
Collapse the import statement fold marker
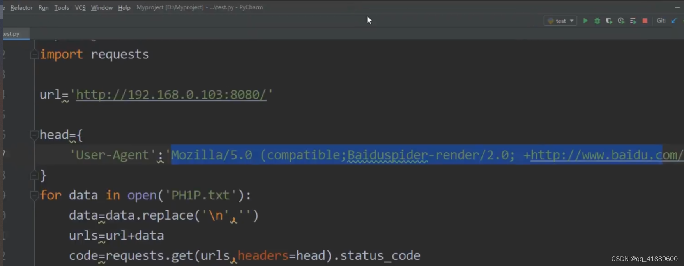tap(34, 55)
